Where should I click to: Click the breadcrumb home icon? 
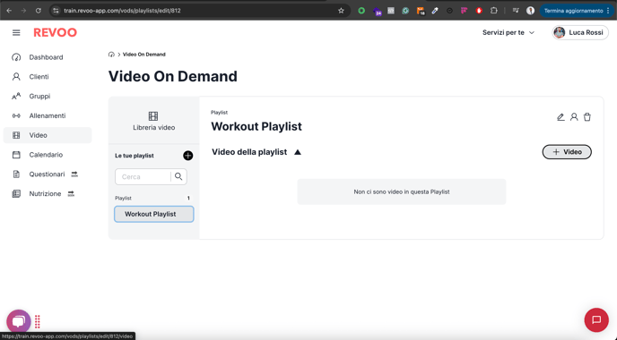[111, 55]
